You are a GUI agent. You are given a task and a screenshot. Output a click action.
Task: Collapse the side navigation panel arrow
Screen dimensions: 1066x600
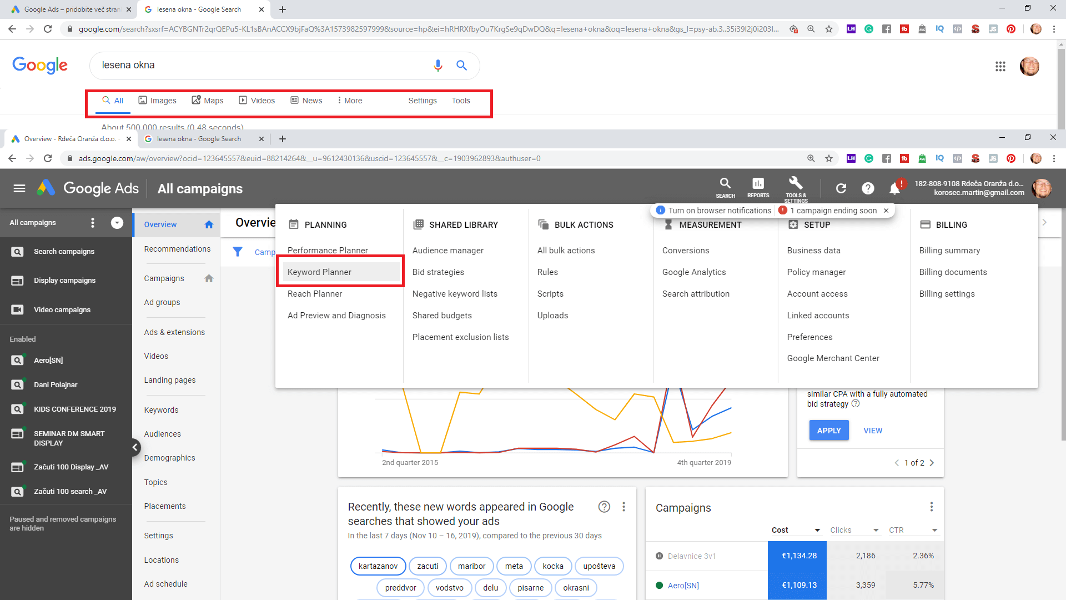click(x=135, y=447)
